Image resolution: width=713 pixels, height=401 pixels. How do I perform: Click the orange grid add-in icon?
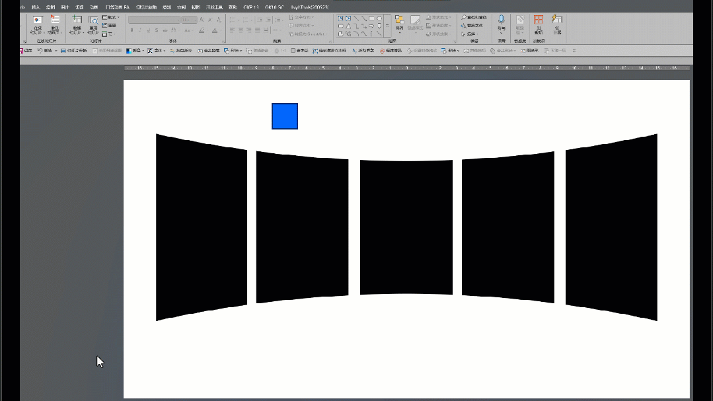pyautogui.click(x=539, y=20)
